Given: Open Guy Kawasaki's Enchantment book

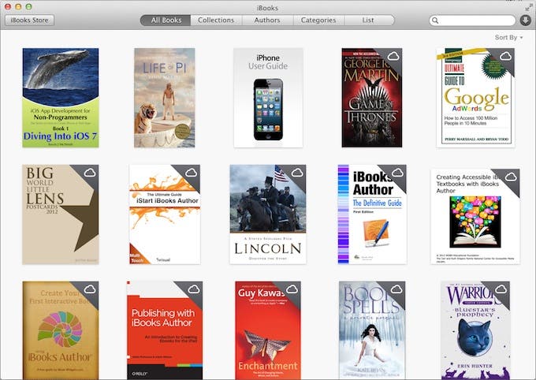Looking at the screenshot, I should tap(268, 330).
